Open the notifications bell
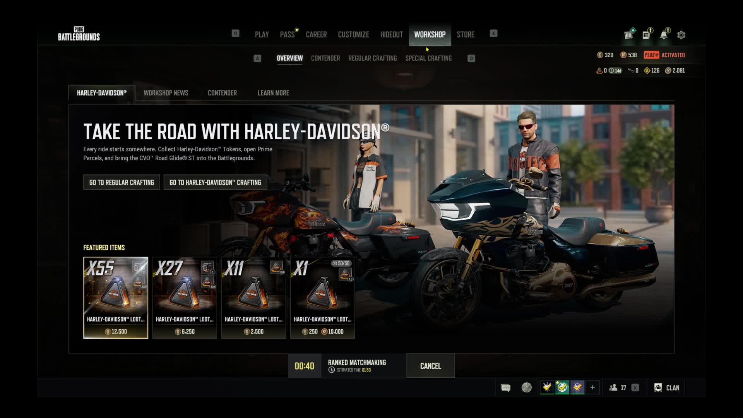Screen dimensions: 743x418 click(664, 34)
